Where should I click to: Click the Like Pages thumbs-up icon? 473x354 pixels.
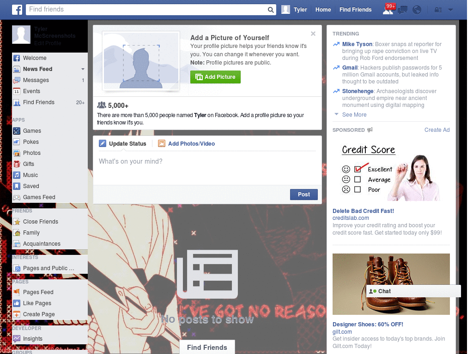(x=17, y=303)
